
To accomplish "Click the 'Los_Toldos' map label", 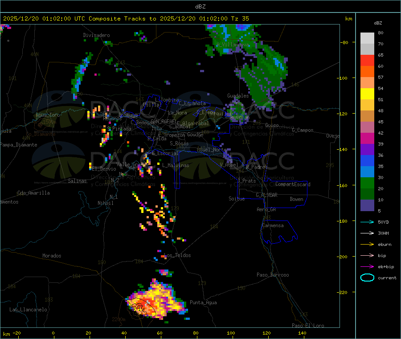I will click(x=177, y=255).
